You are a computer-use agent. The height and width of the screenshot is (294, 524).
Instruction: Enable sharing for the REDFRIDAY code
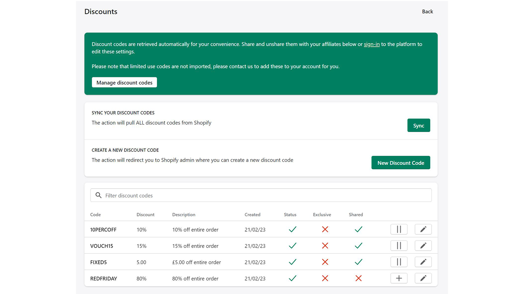tap(358, 278)
